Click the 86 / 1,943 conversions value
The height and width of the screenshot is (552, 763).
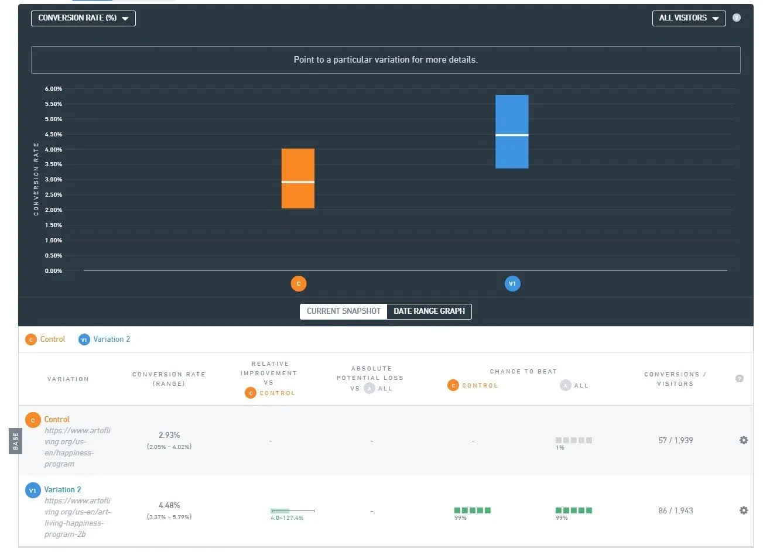676,510
